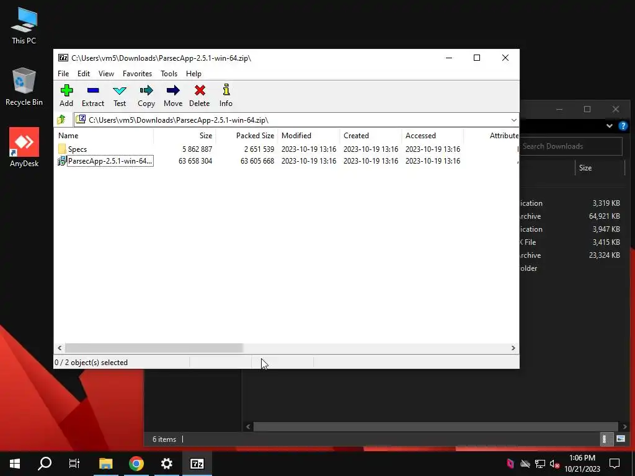The image size is (635, 476).
Task: Open the Windows Start menu
Action: point(15,464)
